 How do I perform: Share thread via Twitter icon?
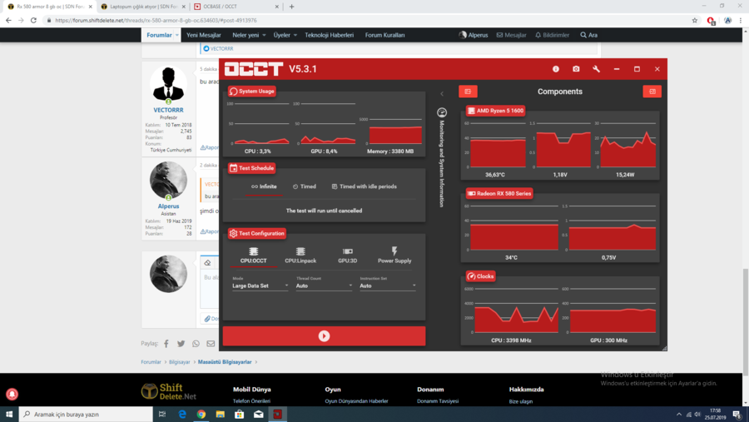point(181,344)
